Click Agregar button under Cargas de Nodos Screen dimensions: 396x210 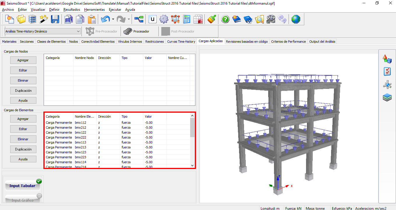coord(23,60)
